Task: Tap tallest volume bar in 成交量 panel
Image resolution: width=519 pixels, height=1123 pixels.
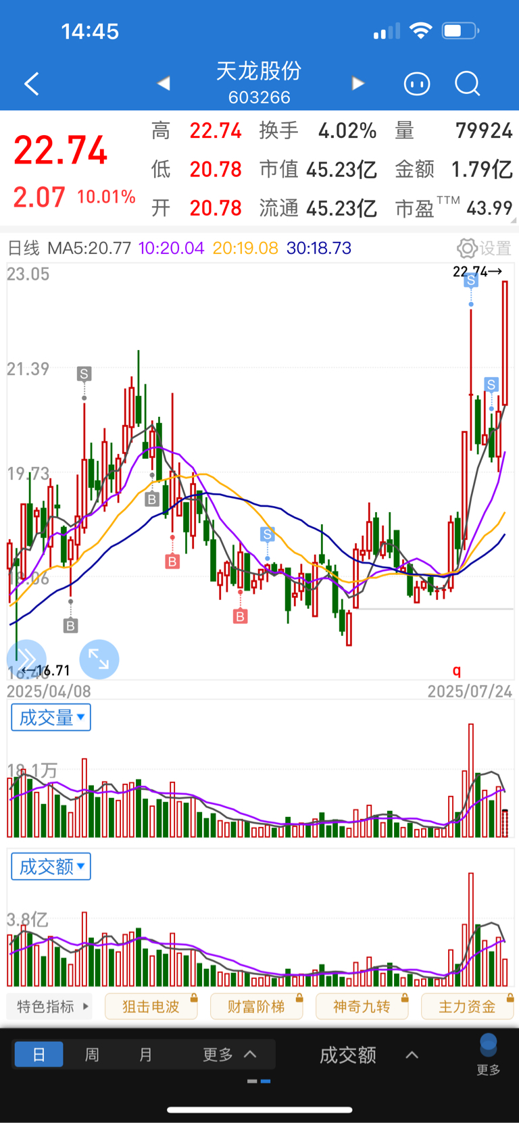Action: pos(471,780)
